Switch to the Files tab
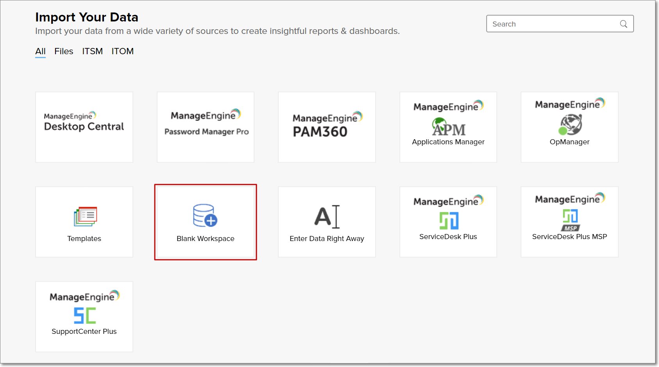This screenshot has height=367, width=659. (64, 51)
